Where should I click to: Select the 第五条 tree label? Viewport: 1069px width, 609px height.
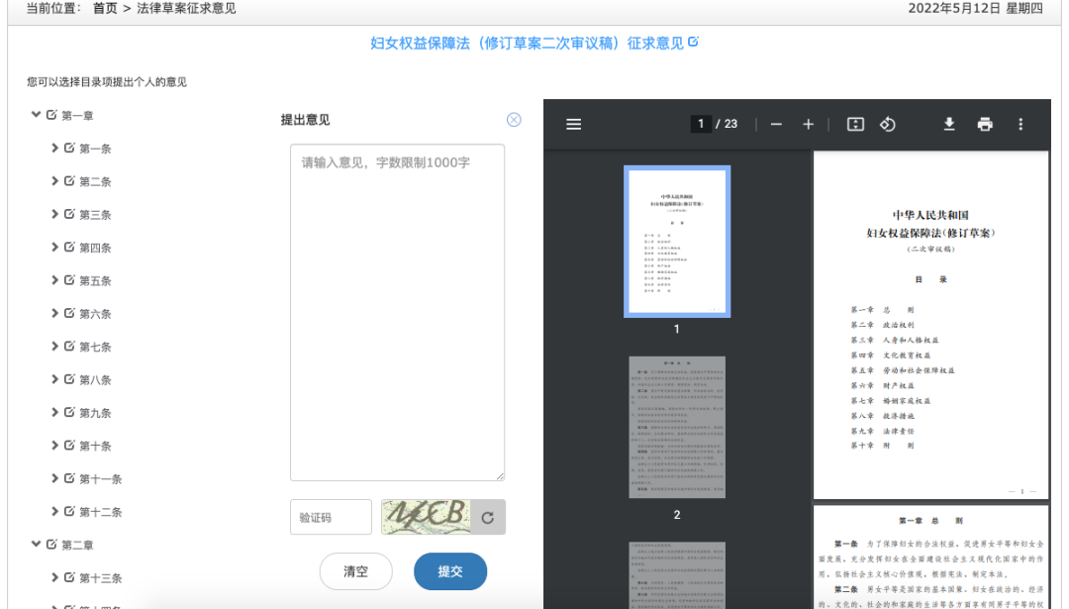(x=95, y=280)
